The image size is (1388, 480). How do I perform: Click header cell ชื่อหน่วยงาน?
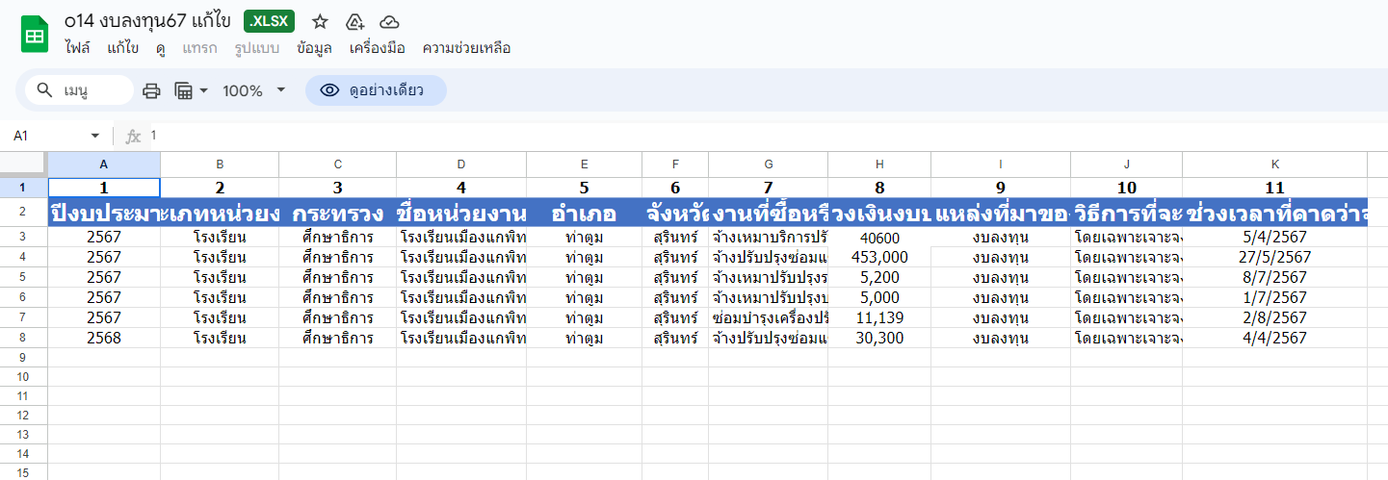[x=461, y=213]
